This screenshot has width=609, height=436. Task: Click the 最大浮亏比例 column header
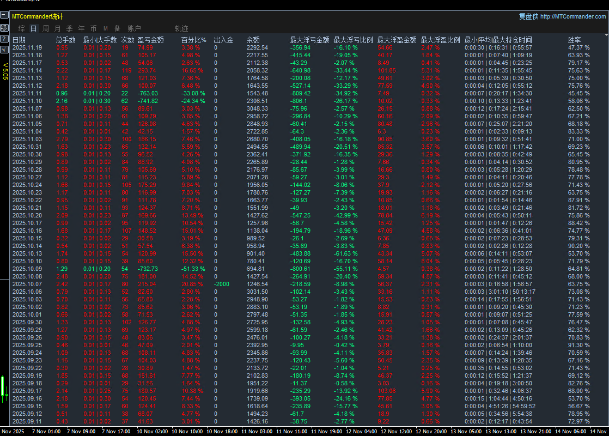point(353,40)
